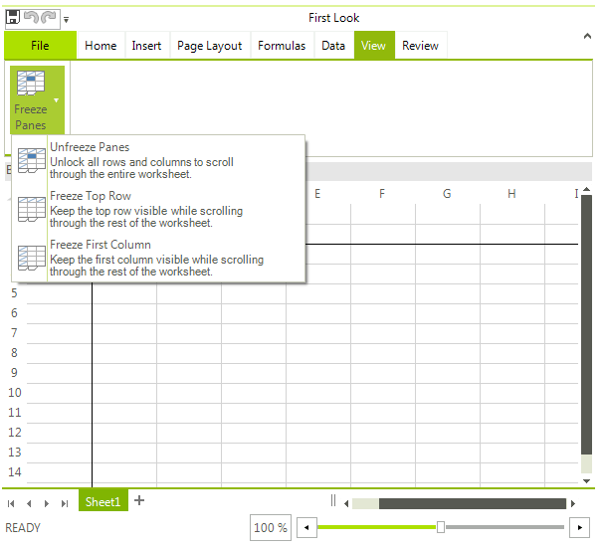Select row 5 header
The image size is (605, 547).
(x=14, y=293)
